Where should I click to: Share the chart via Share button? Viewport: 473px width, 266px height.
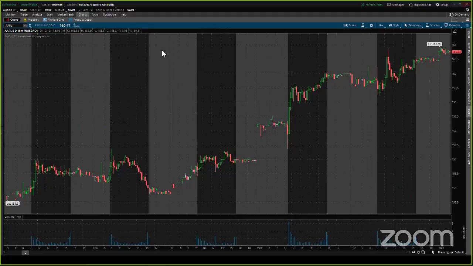coord(350,25)
